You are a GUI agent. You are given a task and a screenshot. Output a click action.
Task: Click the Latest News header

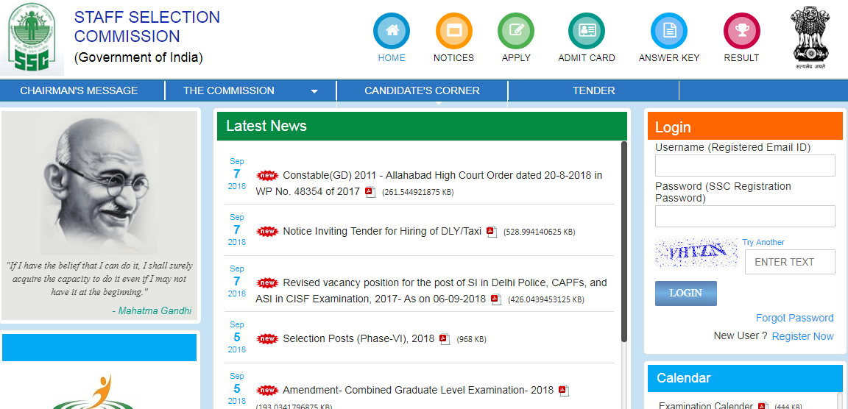(x=422, y=126)
